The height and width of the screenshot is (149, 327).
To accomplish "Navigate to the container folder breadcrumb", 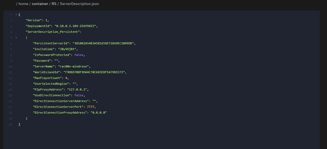I will click(x=40, y=4).
